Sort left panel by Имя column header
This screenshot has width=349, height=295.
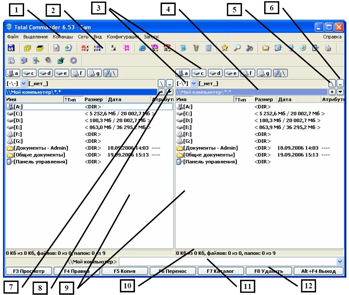tap(34, 99)
